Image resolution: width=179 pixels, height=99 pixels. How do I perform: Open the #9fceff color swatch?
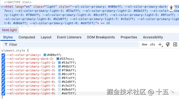coord(59,78)
